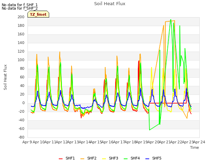The image size is (220, 165).
Task: Click the 100 y-axis tick label
Action: 21,60
